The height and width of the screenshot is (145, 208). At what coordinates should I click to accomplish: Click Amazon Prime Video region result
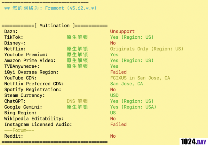[x=132, y=60]
